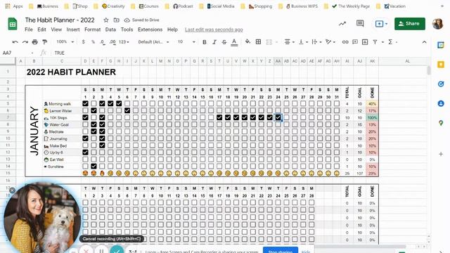Uncheck Water Goal day 3 checkbox
This screenshot has height=253, width=450.
tap(102, 124)
